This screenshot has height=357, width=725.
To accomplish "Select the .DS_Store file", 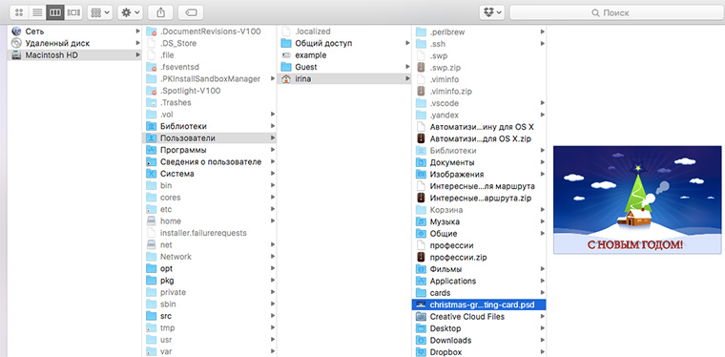I will [210, 43].
